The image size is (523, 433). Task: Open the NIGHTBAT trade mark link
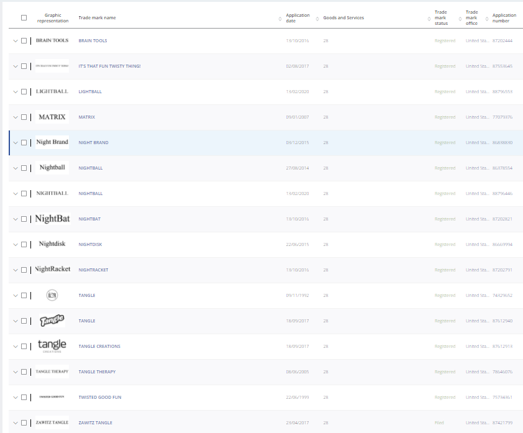coord(89,219)
